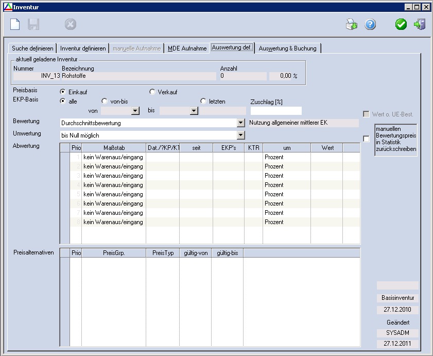
Task: Click the Maßstab column header
Action: pyautogui.click(x=114, y=148)
